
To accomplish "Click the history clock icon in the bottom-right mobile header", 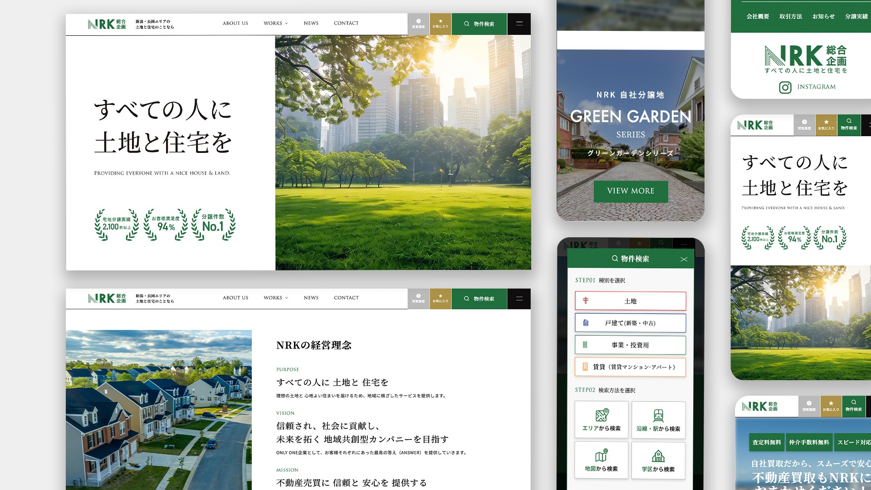I will point(809,403).
